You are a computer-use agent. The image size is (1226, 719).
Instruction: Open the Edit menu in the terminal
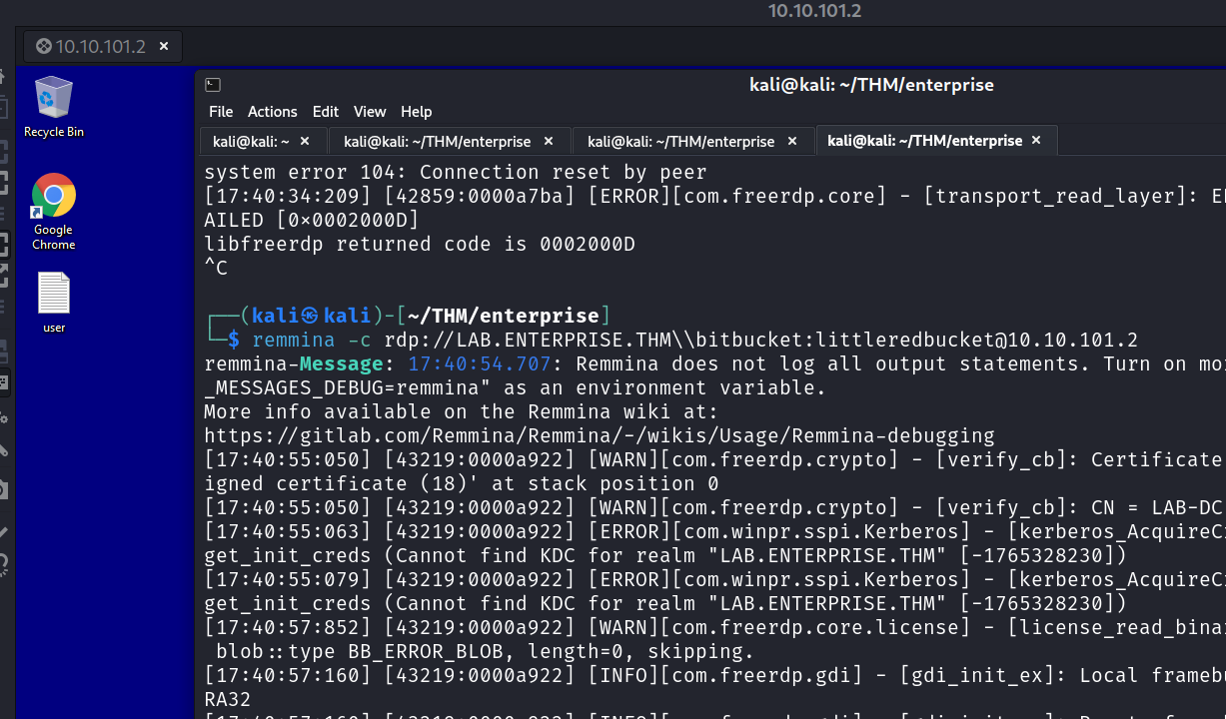point(326,112)
